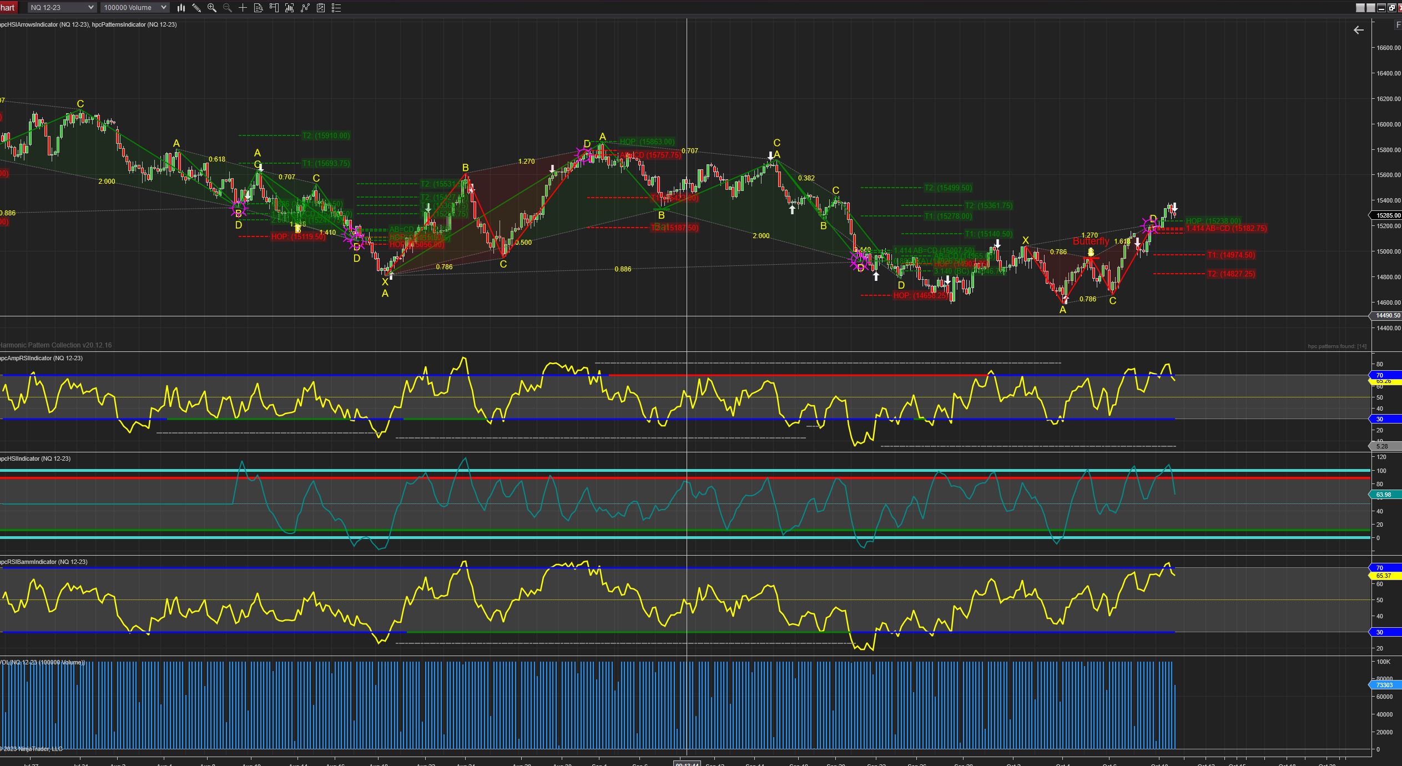Click the second gray link window button
The height and width of the screenshot is (766, 1402).
[x=1370, y=8]
